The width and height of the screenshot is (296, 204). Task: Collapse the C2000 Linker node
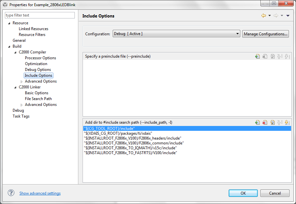click(15, 87)
